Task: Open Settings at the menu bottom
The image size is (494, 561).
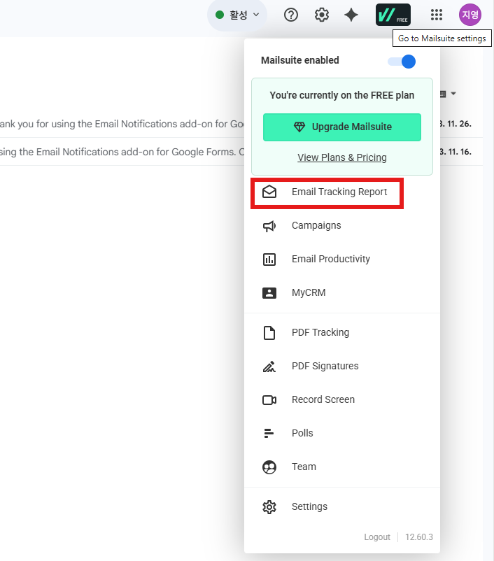Action: click(x=342, y=507)
